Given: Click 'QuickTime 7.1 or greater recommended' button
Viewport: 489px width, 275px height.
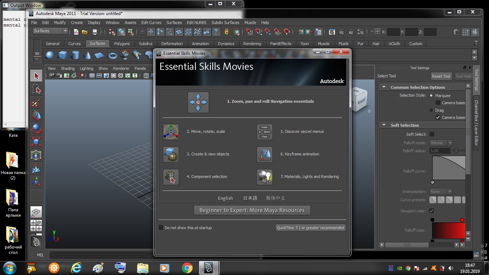Looking at the screenshot, I should (310, 228).
